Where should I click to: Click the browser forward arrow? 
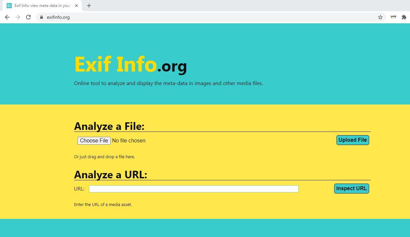tap(18, 17)
